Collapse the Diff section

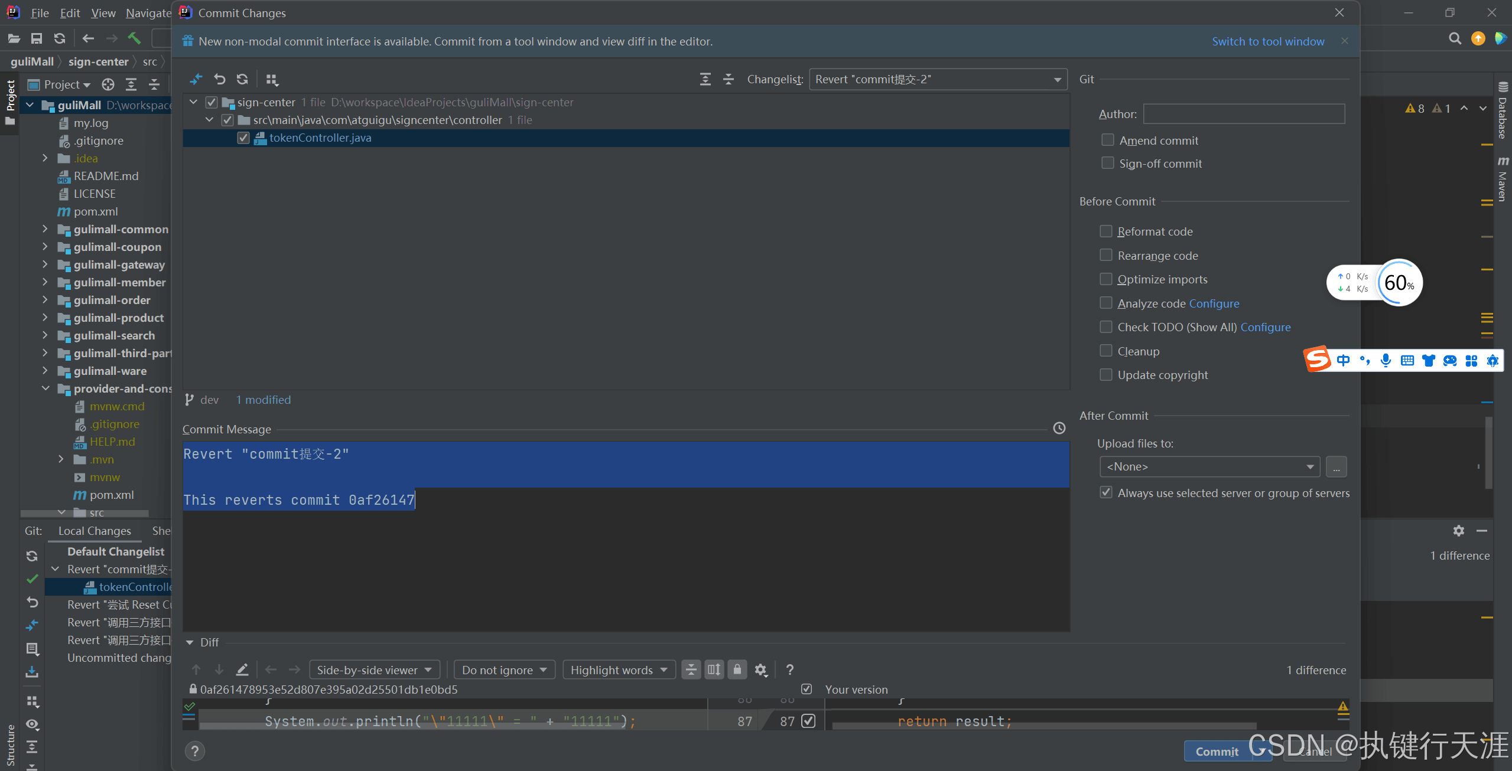tap(190, 642)
